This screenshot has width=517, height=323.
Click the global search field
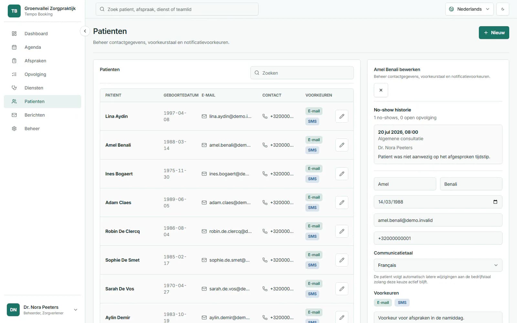(177, 9)
